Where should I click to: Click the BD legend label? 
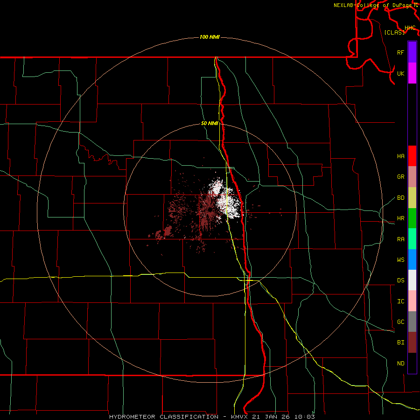(400, 198)
